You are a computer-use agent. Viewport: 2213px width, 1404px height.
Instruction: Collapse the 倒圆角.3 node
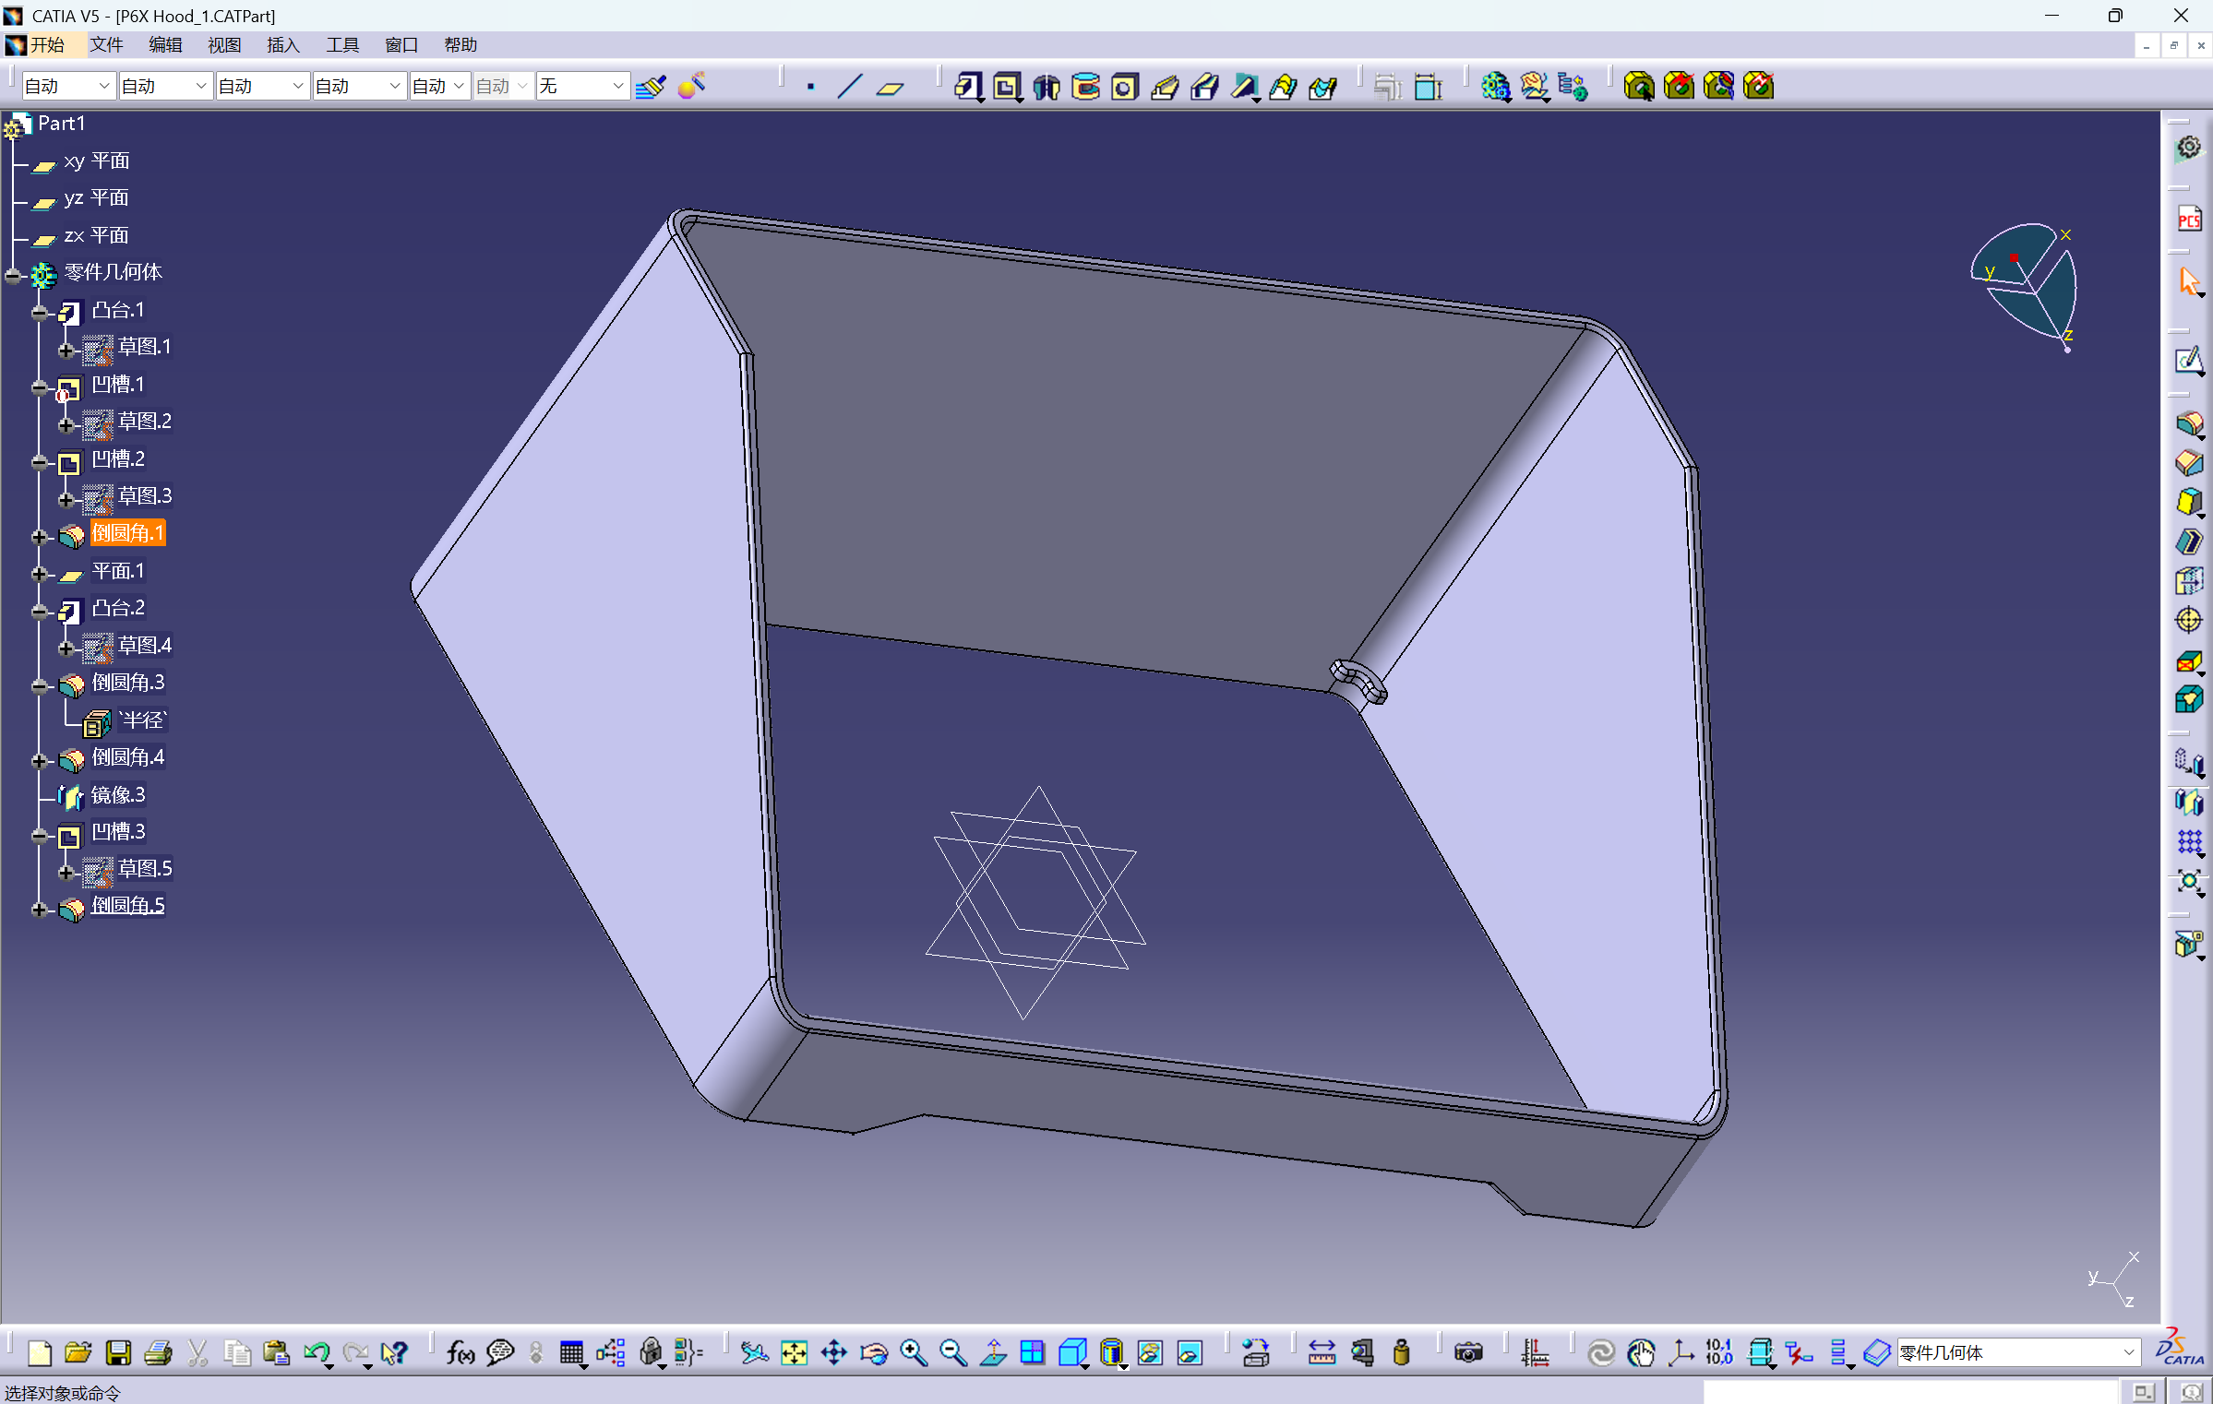(39, 684)
